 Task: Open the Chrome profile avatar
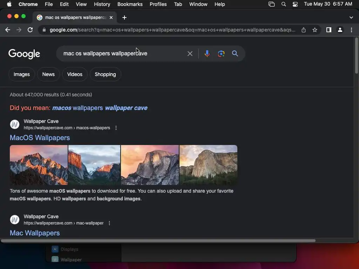[340, 30]
